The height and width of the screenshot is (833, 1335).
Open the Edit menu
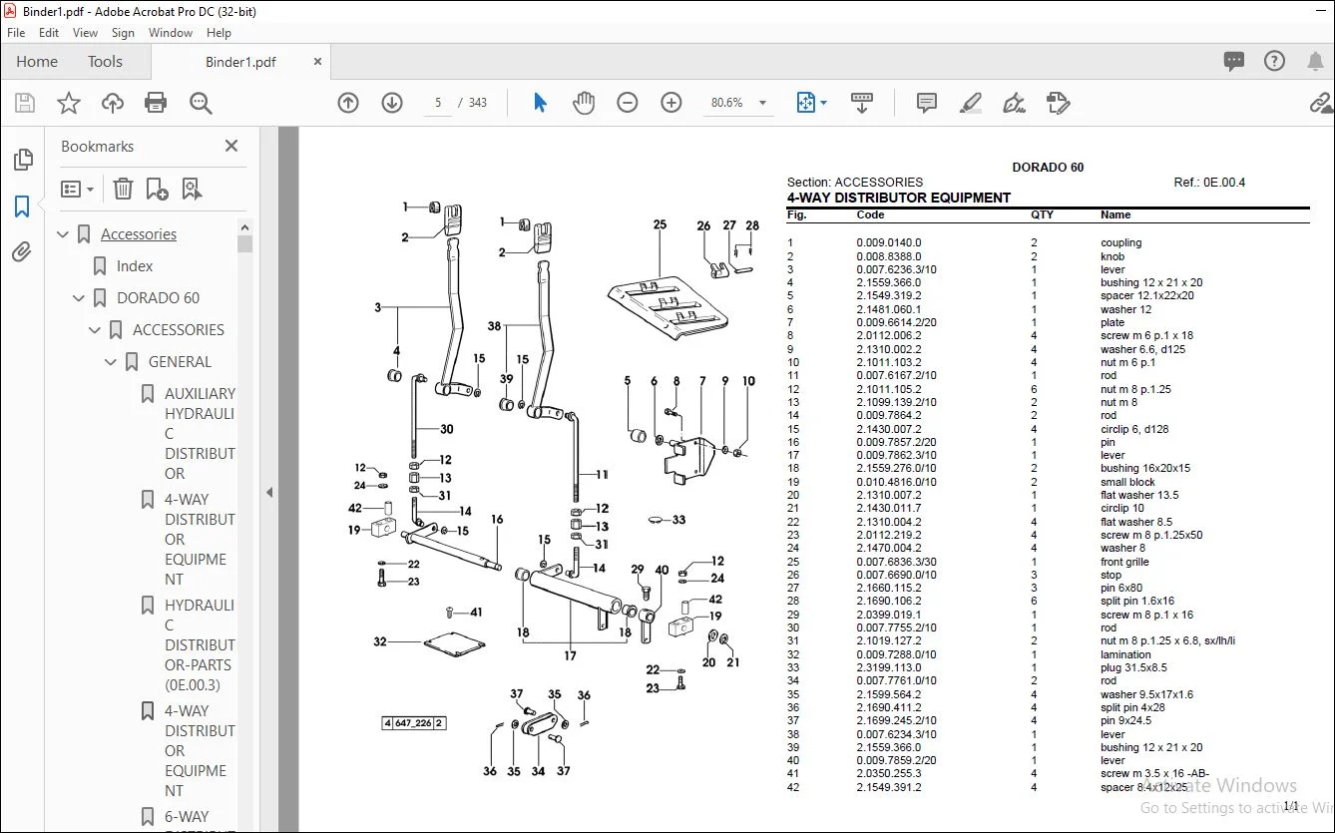click(x=49, y=33)
